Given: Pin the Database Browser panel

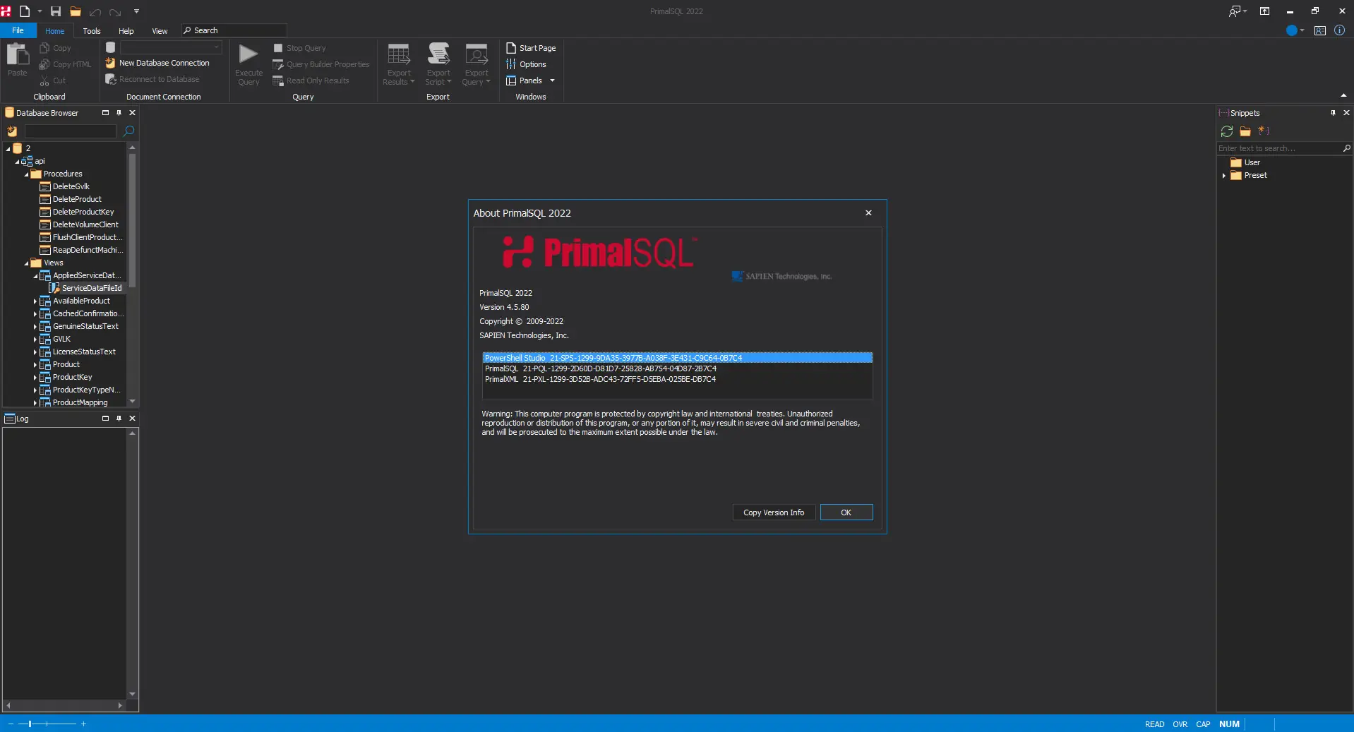Looking at the screenshot, I should coord(119,113).
